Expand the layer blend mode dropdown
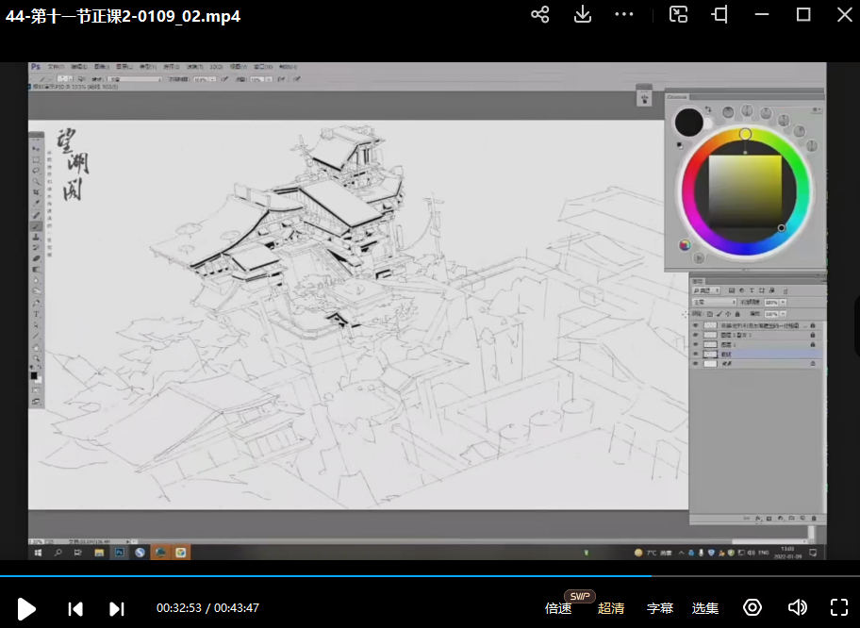The image size is (860, 628). point(714,302)
